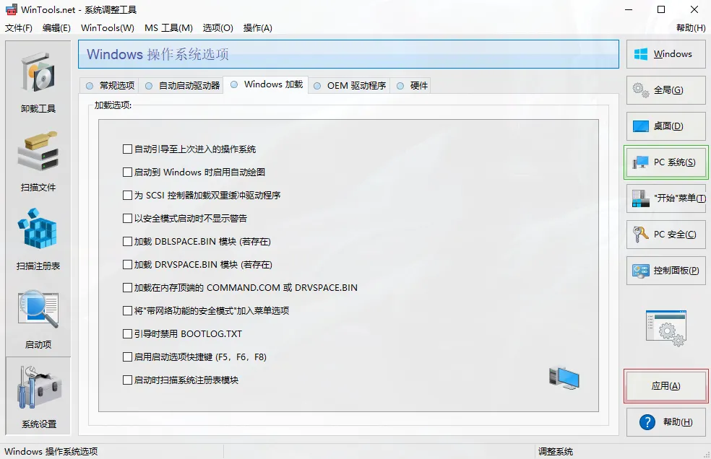Open the 扫描文件 scan files tool

(38, 161)
